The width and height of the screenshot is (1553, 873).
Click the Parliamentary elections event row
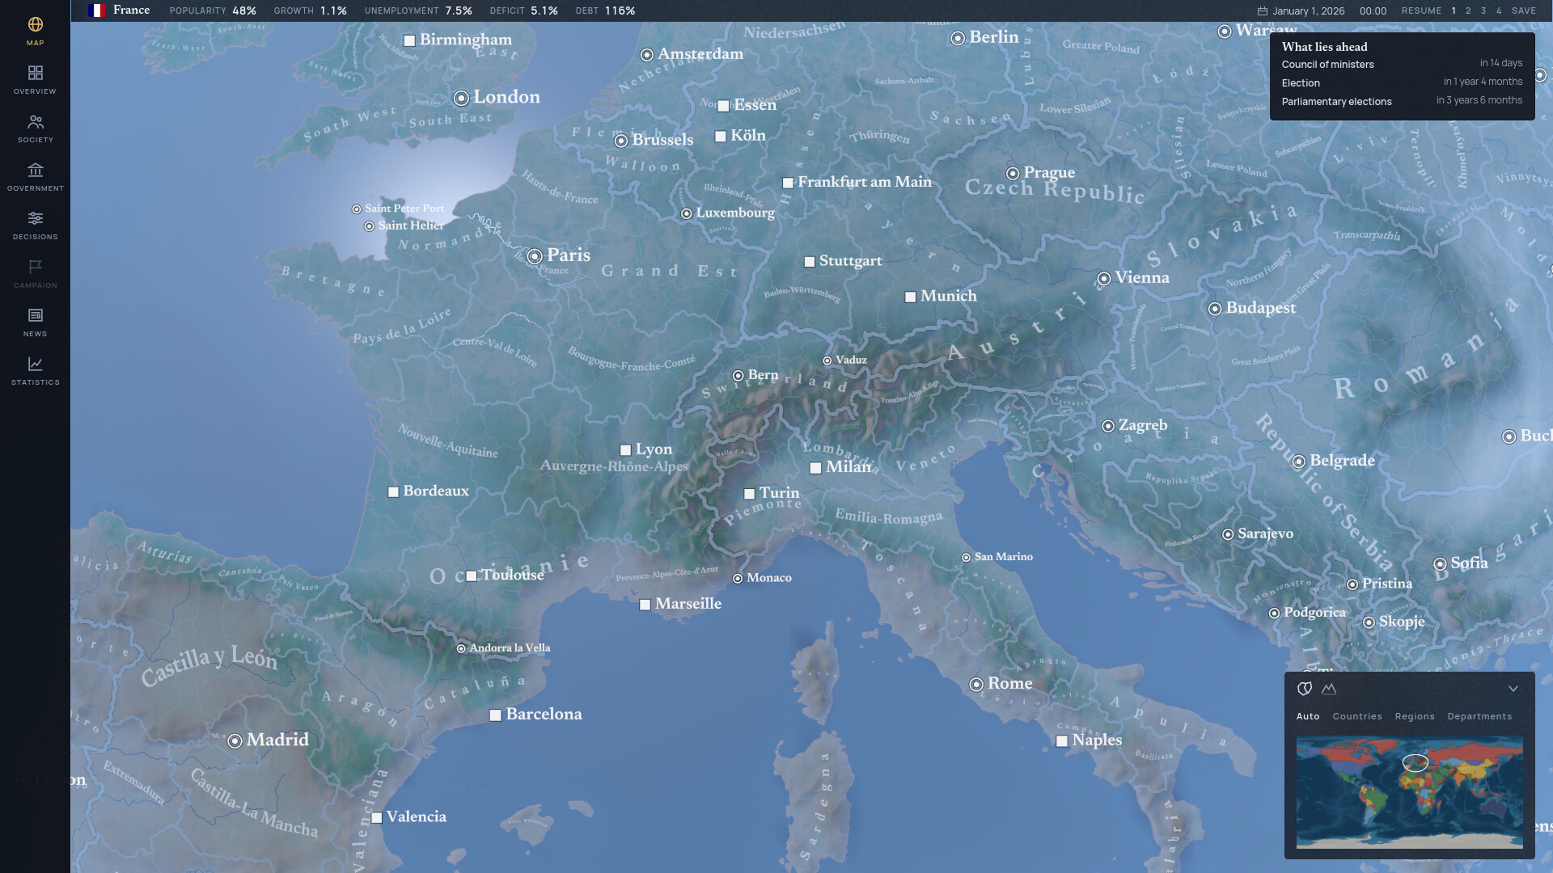(x=1402, y=101)
